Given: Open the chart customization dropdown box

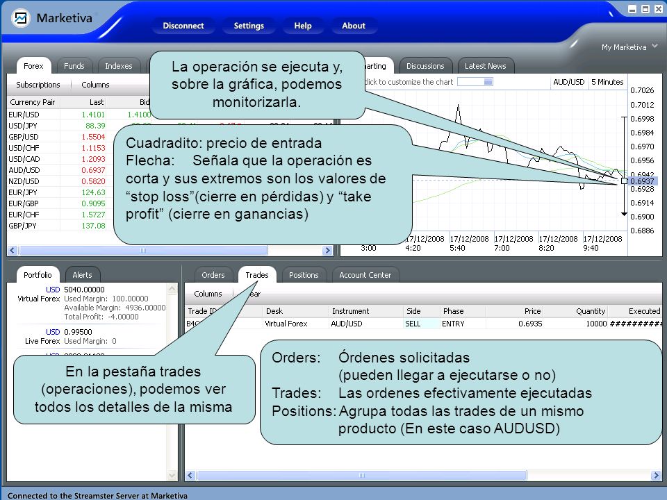Looking at the screenshot, I should (x=475, y=82).
